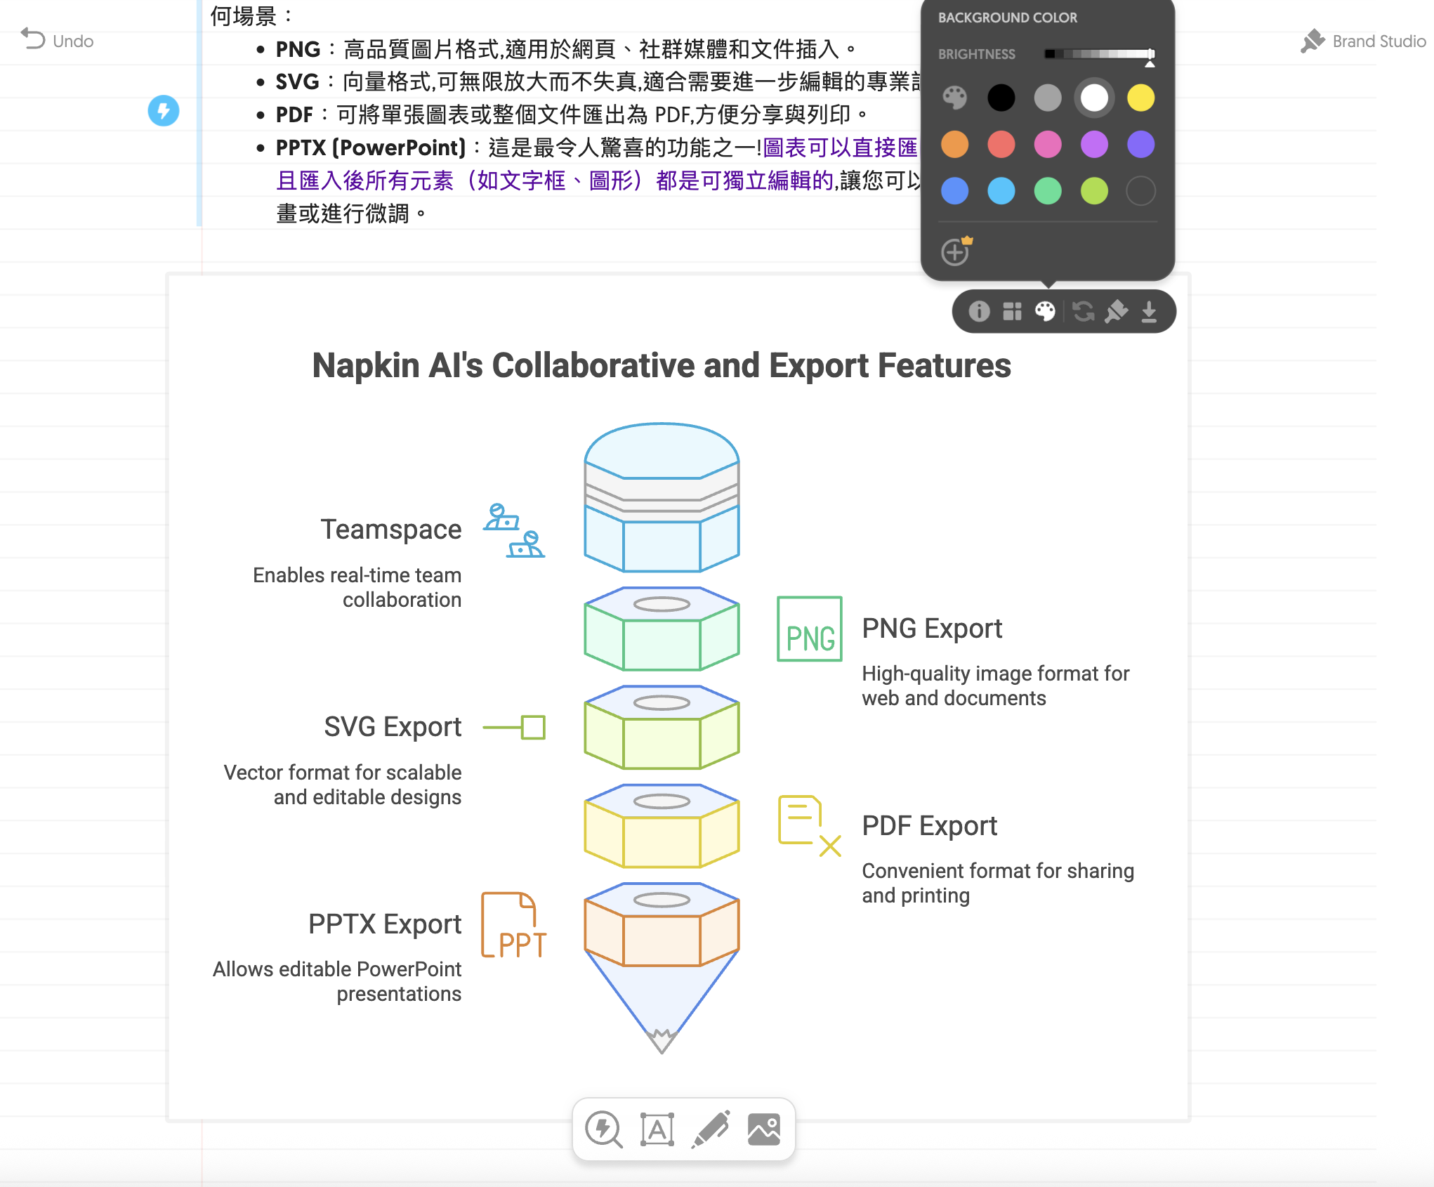
Task: Select the pencil sketch tool
Action: (x=711, y=1129)
